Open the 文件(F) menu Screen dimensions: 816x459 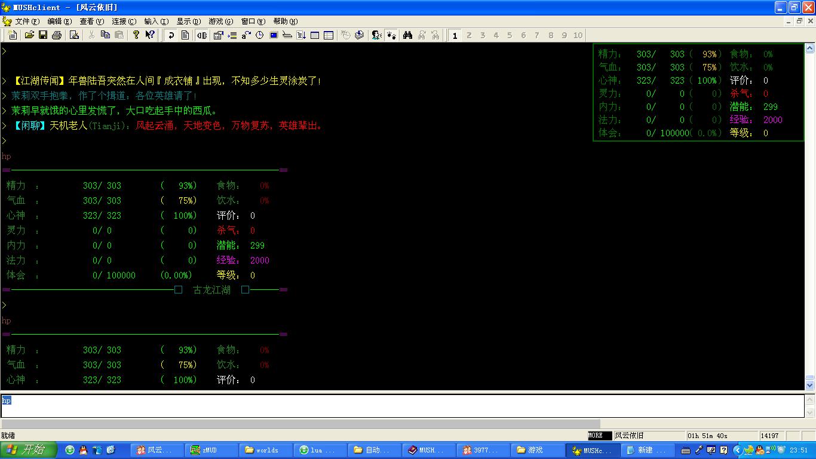pyautogui.click(x=27, y=22)
